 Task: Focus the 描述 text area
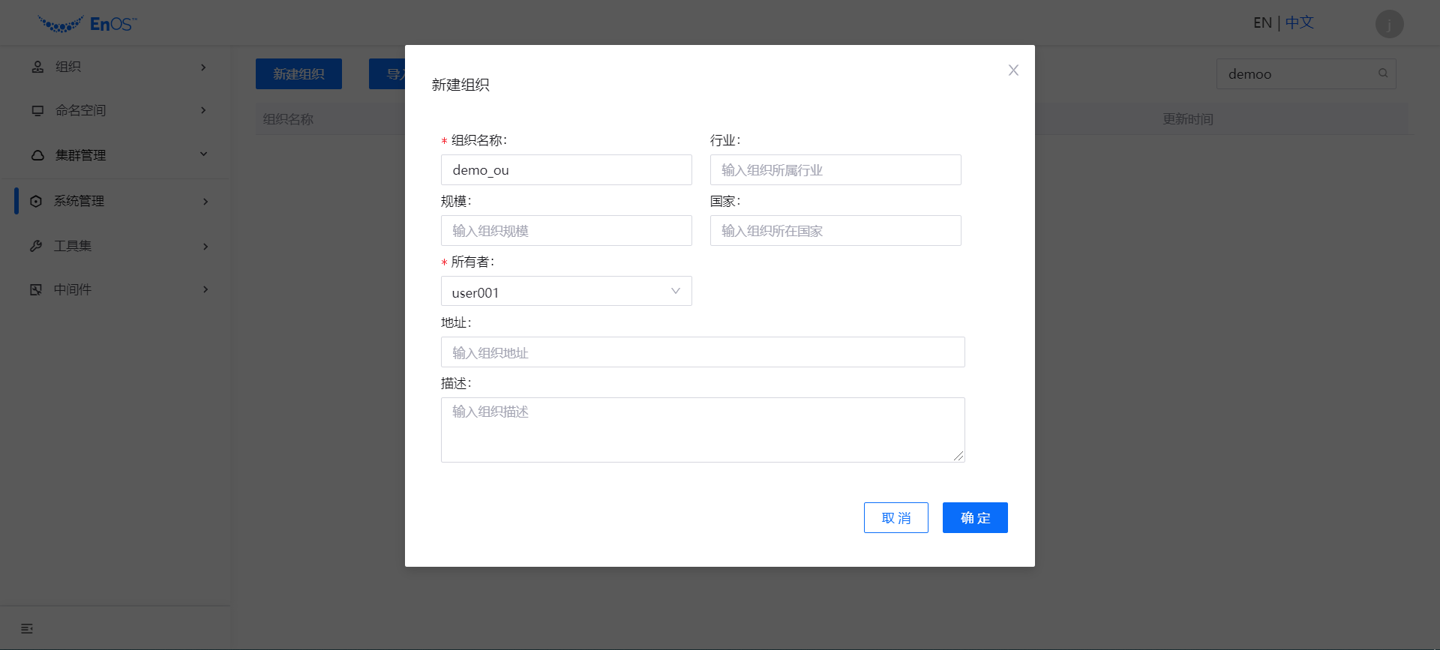702,430
